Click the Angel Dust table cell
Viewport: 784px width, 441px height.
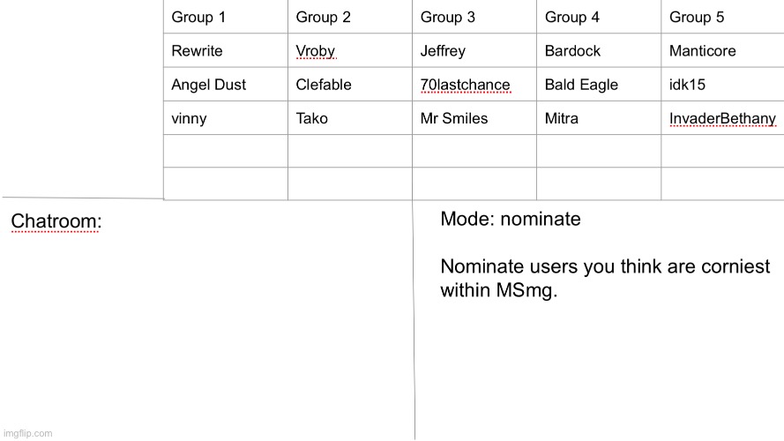coord(226,85)
